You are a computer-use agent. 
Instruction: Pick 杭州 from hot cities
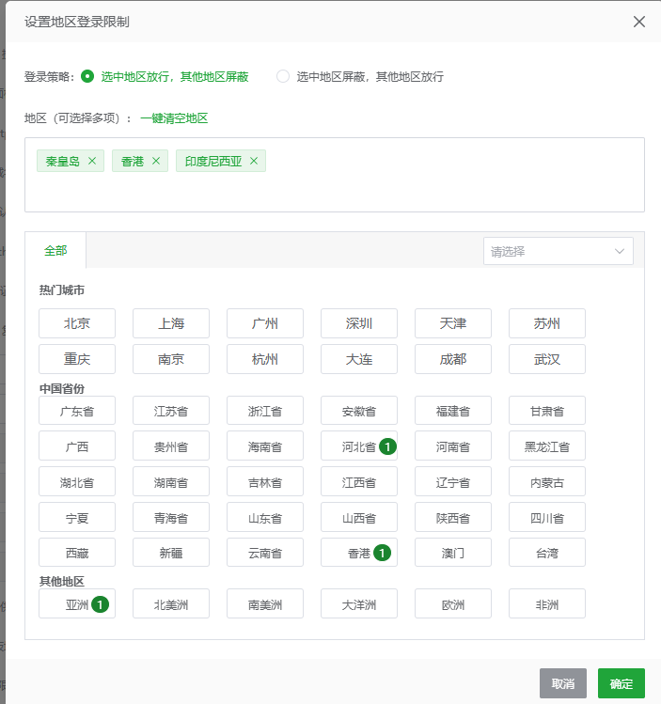[265, 359]
